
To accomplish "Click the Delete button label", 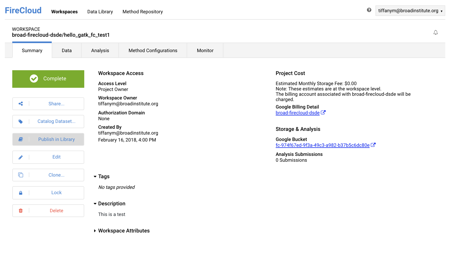I will (x=57, y=211).
